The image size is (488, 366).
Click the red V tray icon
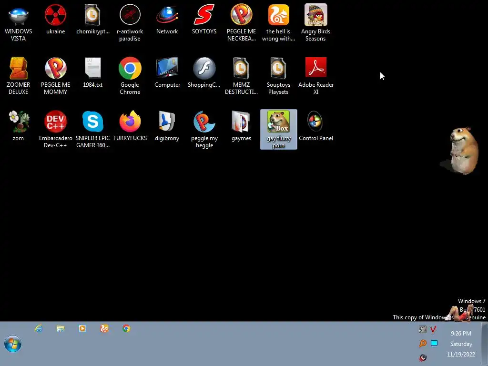click(x=433, y=329)
